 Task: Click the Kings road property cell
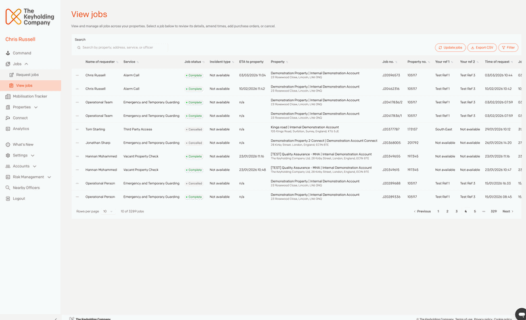tap(304, 129)
